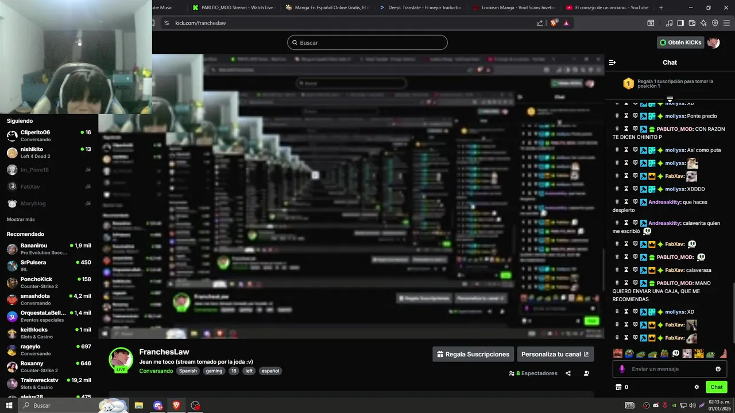Click the share page icon in address bar
The image size is (735, 413).
click(540, 23)
